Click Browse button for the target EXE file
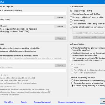The image size is (105, 105). point(60,27)
